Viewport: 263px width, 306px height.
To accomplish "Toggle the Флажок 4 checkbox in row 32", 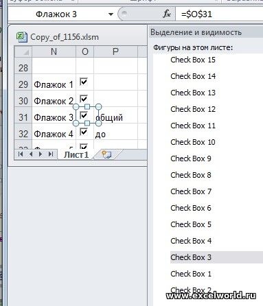I will pyautogui.click(x=84, y=132).
